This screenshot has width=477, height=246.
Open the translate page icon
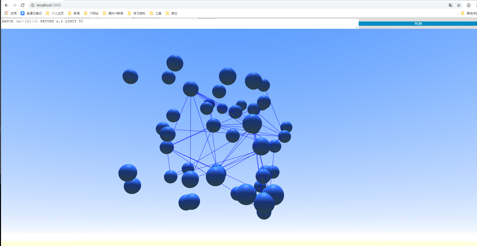pos(451,5)
